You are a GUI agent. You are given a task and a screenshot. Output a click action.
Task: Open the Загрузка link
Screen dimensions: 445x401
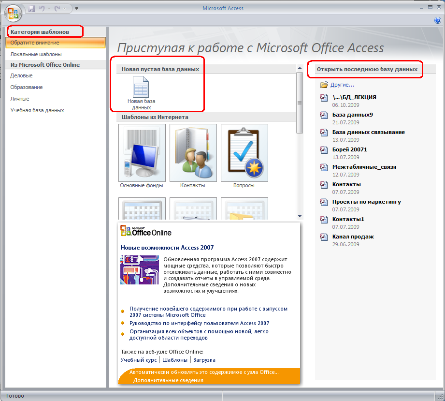(x=204, y=360)
